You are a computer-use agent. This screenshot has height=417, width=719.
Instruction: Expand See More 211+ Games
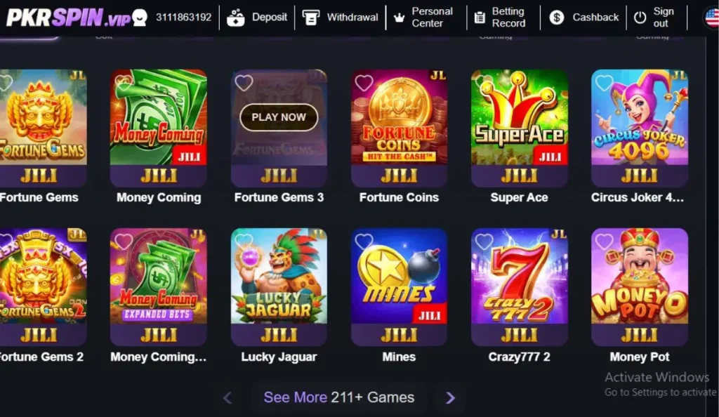click(339, 397)
